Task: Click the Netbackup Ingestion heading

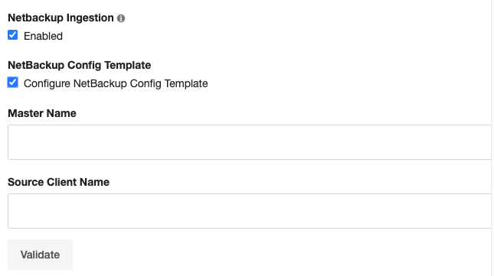Action: [61, 18]
